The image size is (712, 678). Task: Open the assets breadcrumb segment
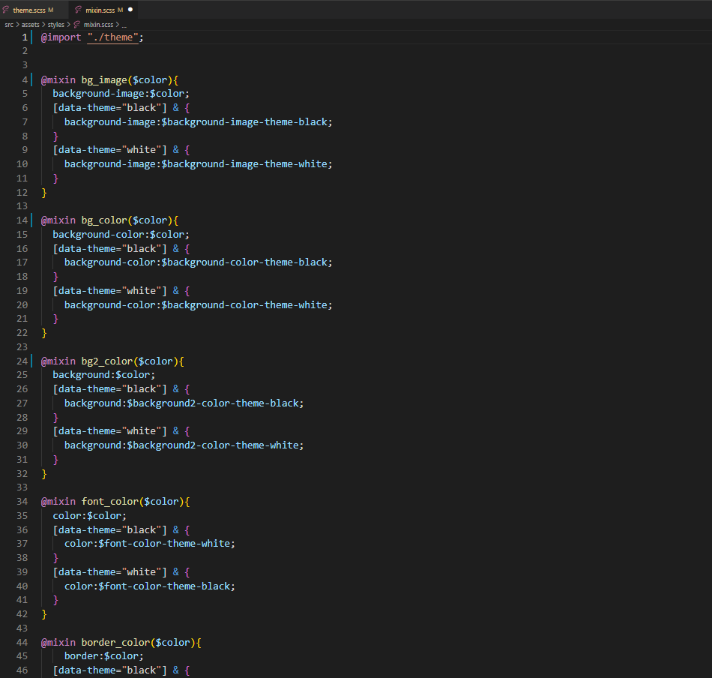click(x=31, y=25)
